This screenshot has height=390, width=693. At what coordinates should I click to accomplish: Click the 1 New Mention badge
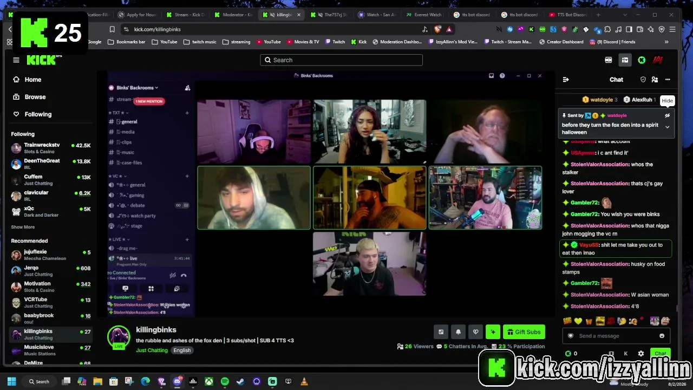[149, 101]
